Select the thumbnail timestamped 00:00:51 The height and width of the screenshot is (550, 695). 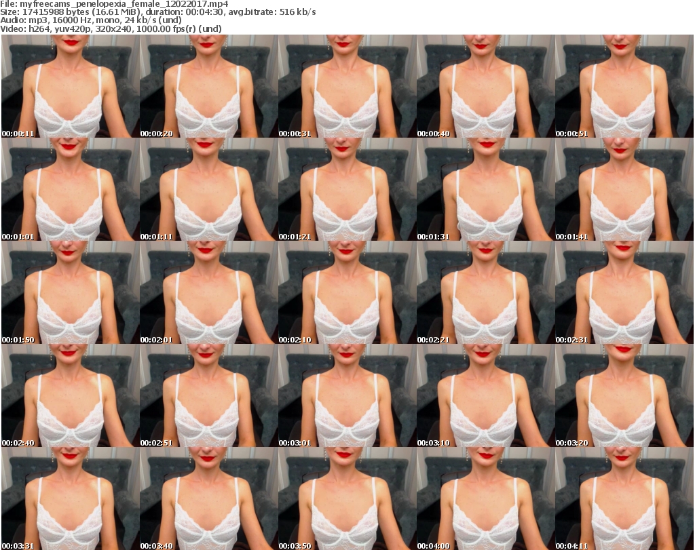click(x=624, y=86)
